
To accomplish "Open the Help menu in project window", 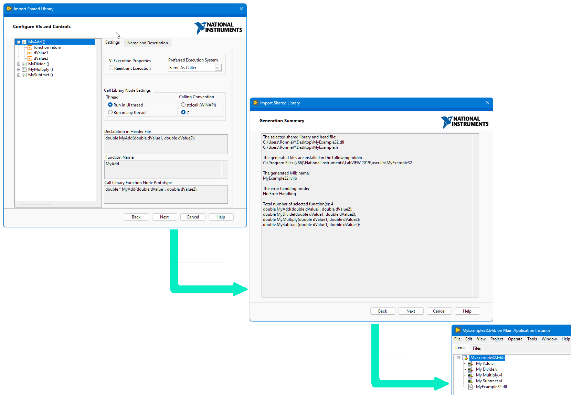I will (x=566, y=339).
